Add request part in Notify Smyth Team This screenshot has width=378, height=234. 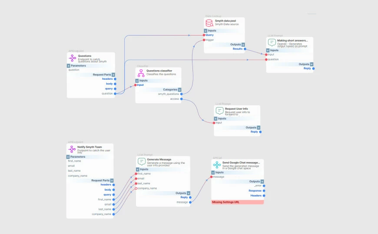112,181
